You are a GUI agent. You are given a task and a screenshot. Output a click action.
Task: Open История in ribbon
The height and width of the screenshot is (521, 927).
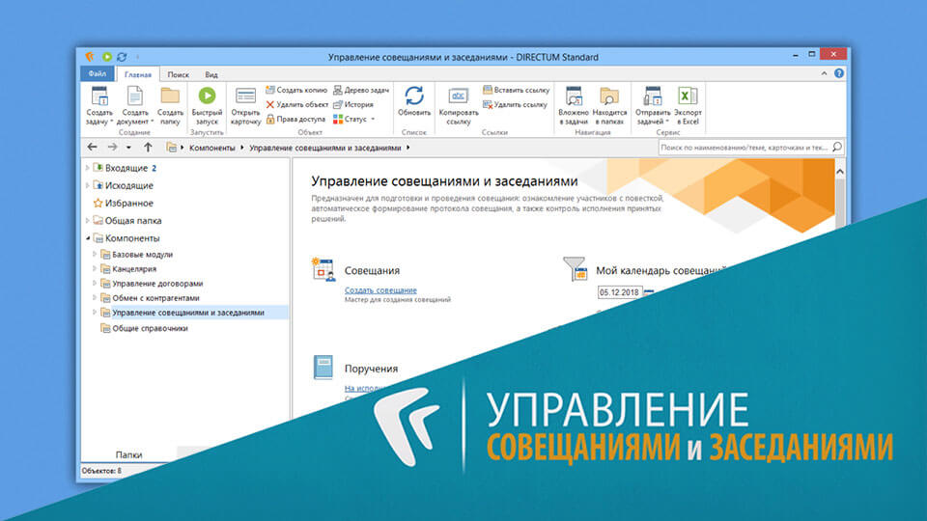[353, 104]
